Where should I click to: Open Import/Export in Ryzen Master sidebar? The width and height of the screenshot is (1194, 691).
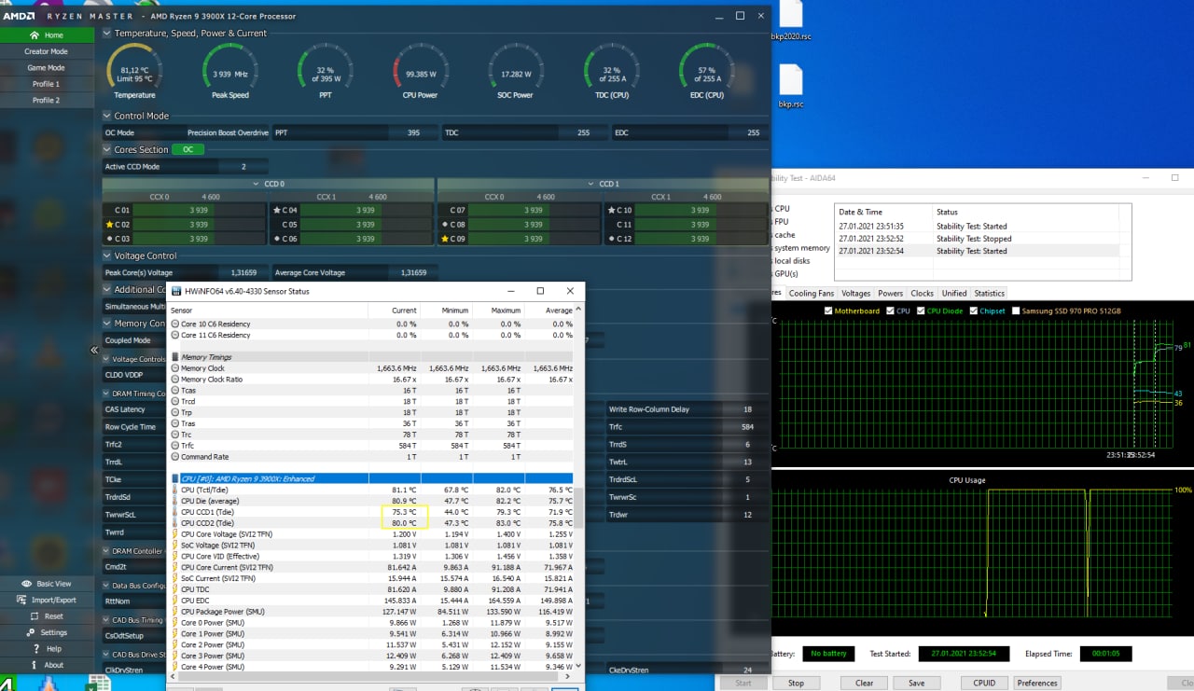click(48, 601)
